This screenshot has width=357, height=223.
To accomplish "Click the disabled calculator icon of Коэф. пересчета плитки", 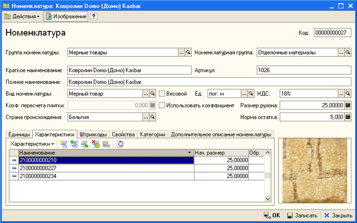I will tap(152, 105).
